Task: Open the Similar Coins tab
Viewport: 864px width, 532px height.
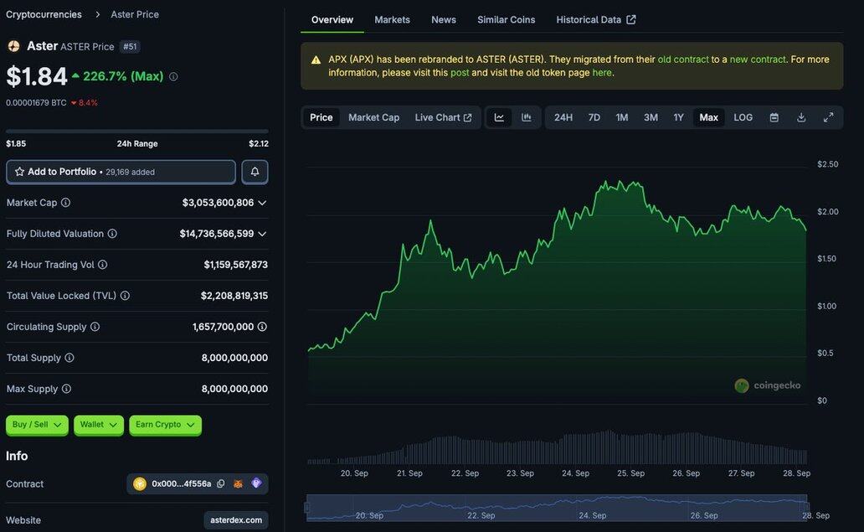Action: [506, 20]
